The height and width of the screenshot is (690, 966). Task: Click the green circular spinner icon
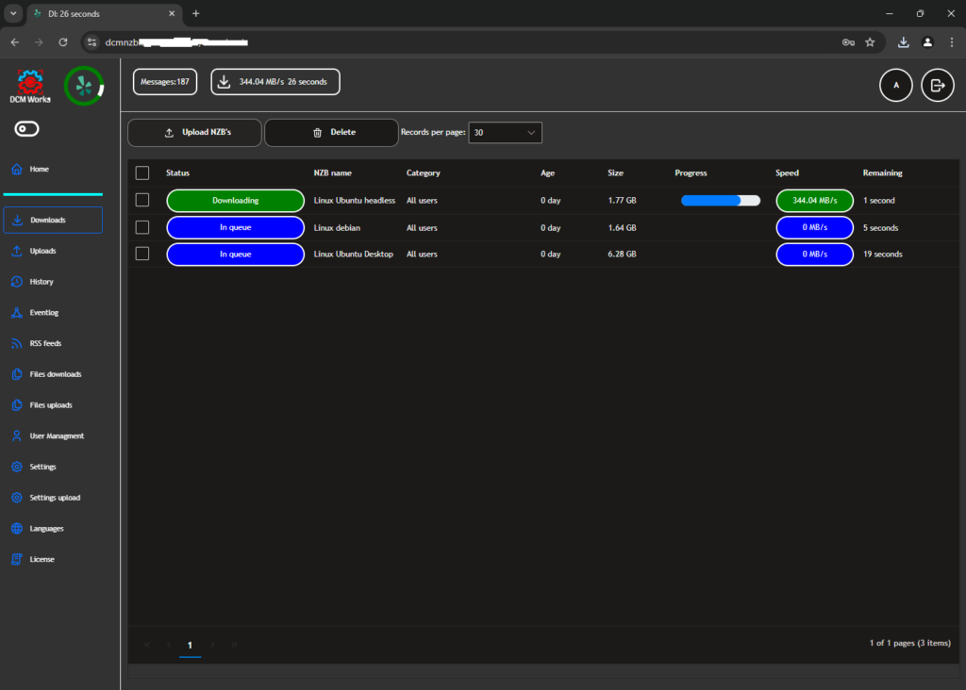point(84,86)
